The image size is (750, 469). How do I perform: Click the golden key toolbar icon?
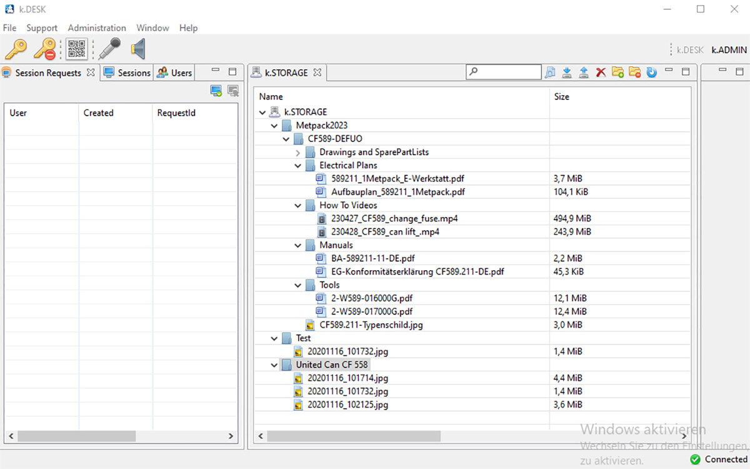[x=16, y=49]
